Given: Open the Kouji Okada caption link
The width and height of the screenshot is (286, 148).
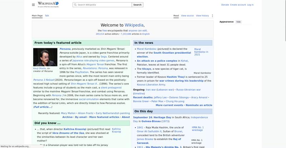Looking at the screenshot, I should (x=40, y=68).
